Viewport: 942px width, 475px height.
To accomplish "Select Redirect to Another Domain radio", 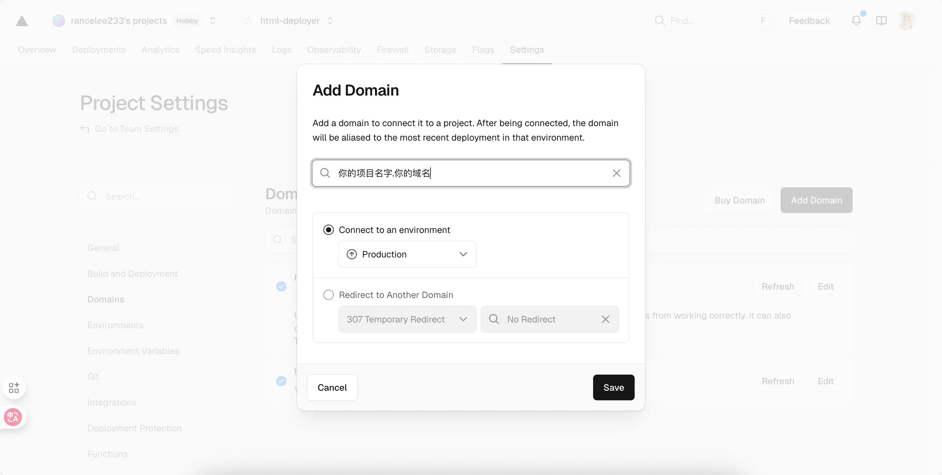I will point(328,295).
